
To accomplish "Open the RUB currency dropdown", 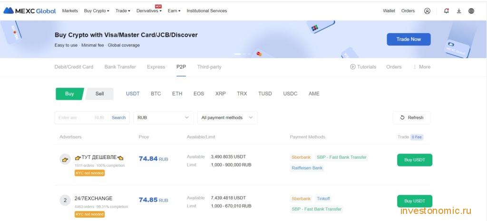I will 164,118.
